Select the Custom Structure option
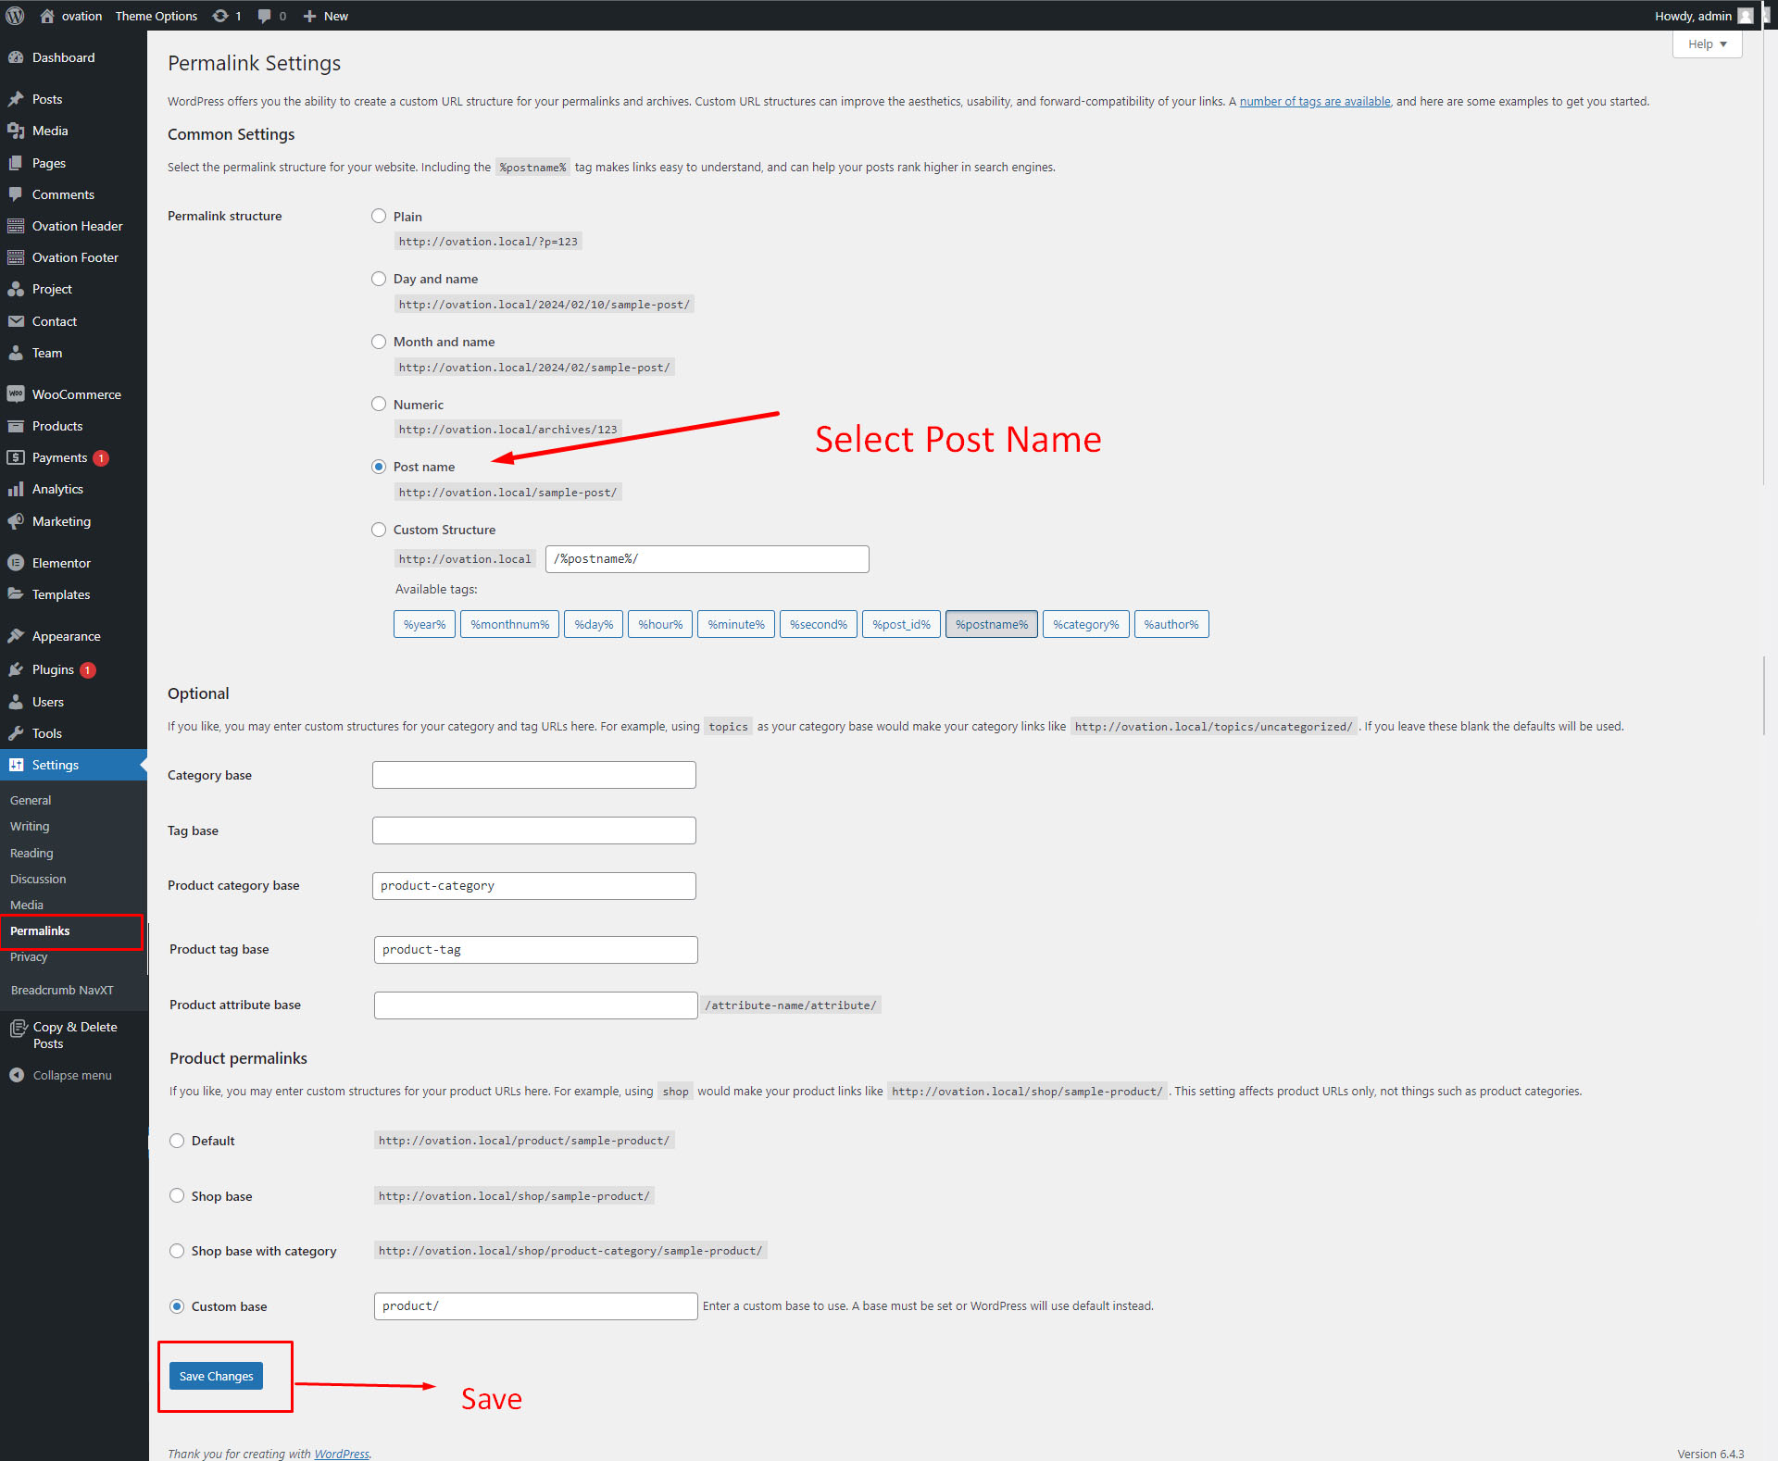Image resolution: width=1778 pixels, height=1461 pixels. 379,530
